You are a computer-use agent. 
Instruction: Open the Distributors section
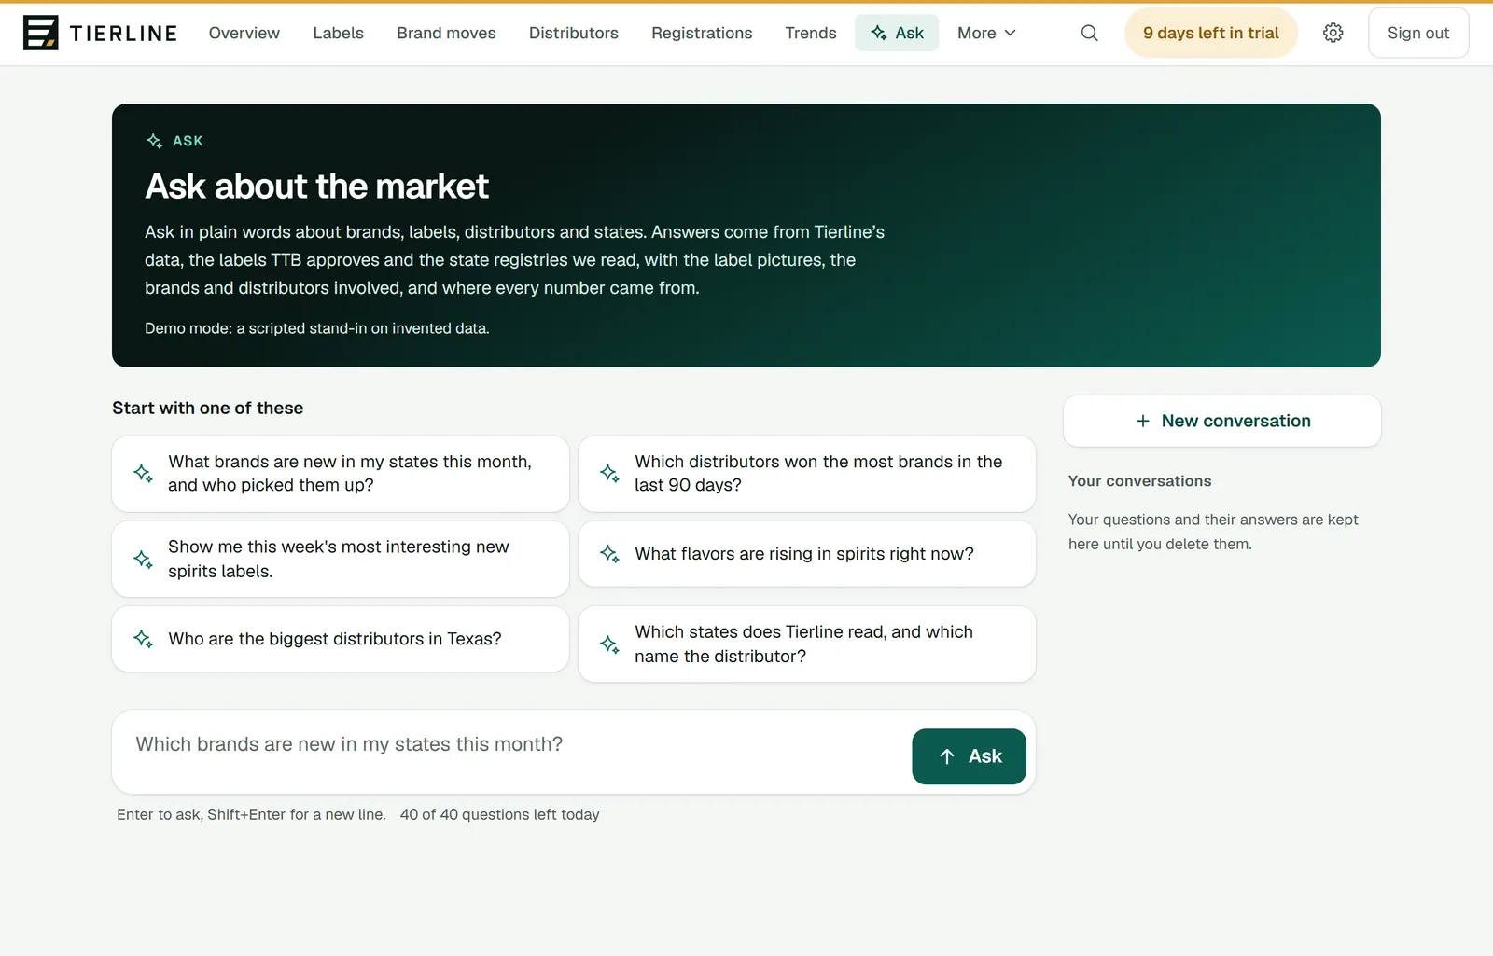(x=574, y=33)
